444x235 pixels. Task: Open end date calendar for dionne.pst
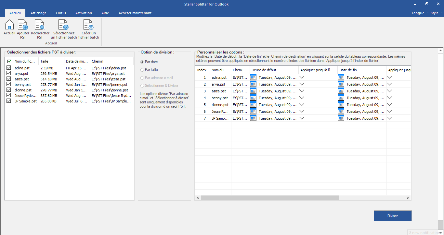coord(341,105)
